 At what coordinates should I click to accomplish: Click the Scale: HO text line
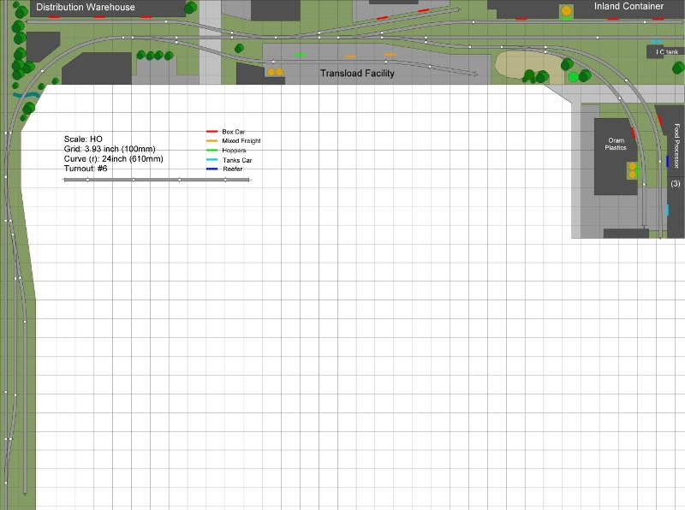(83, 139)
